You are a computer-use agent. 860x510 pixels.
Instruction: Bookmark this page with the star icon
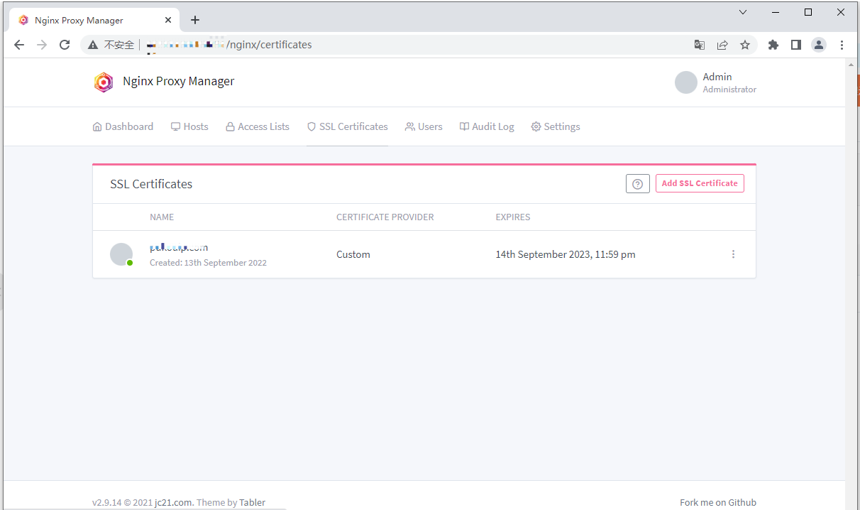coord(744,45)
